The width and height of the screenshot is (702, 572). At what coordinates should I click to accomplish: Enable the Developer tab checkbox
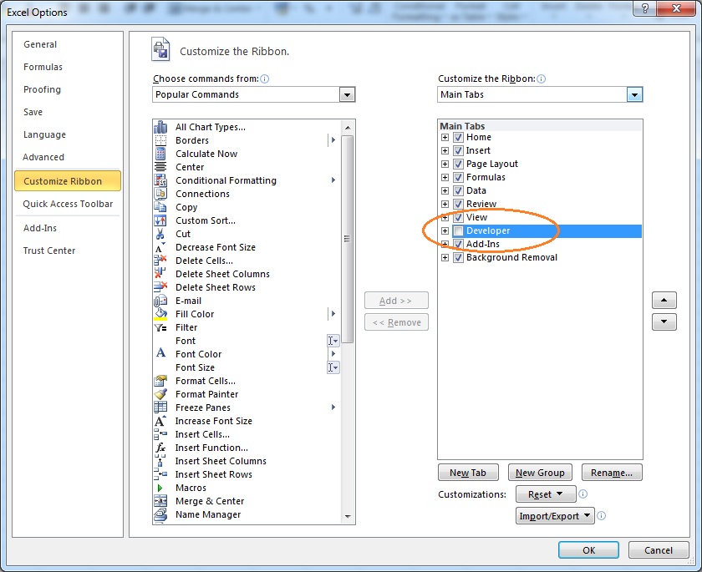pyautogui.click(x=458, y=230)
